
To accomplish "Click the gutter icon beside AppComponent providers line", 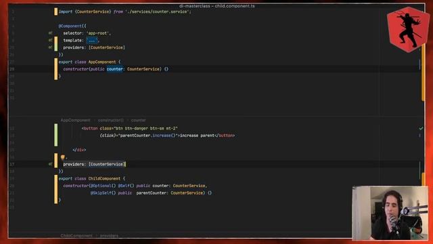I will click(x=50, y=47).
